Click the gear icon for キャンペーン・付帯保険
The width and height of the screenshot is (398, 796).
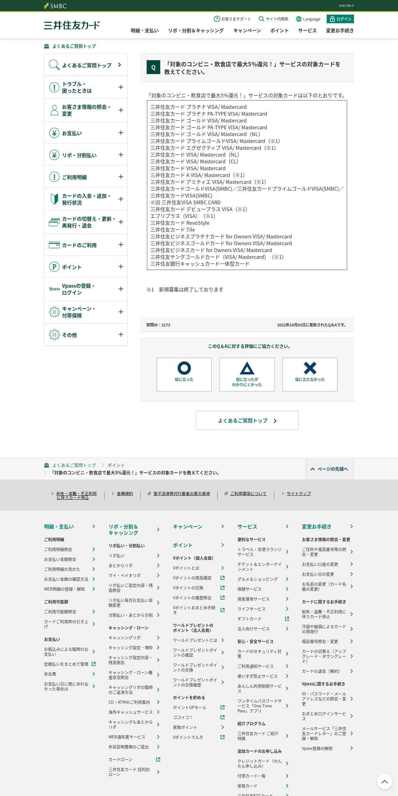[54, 312]
